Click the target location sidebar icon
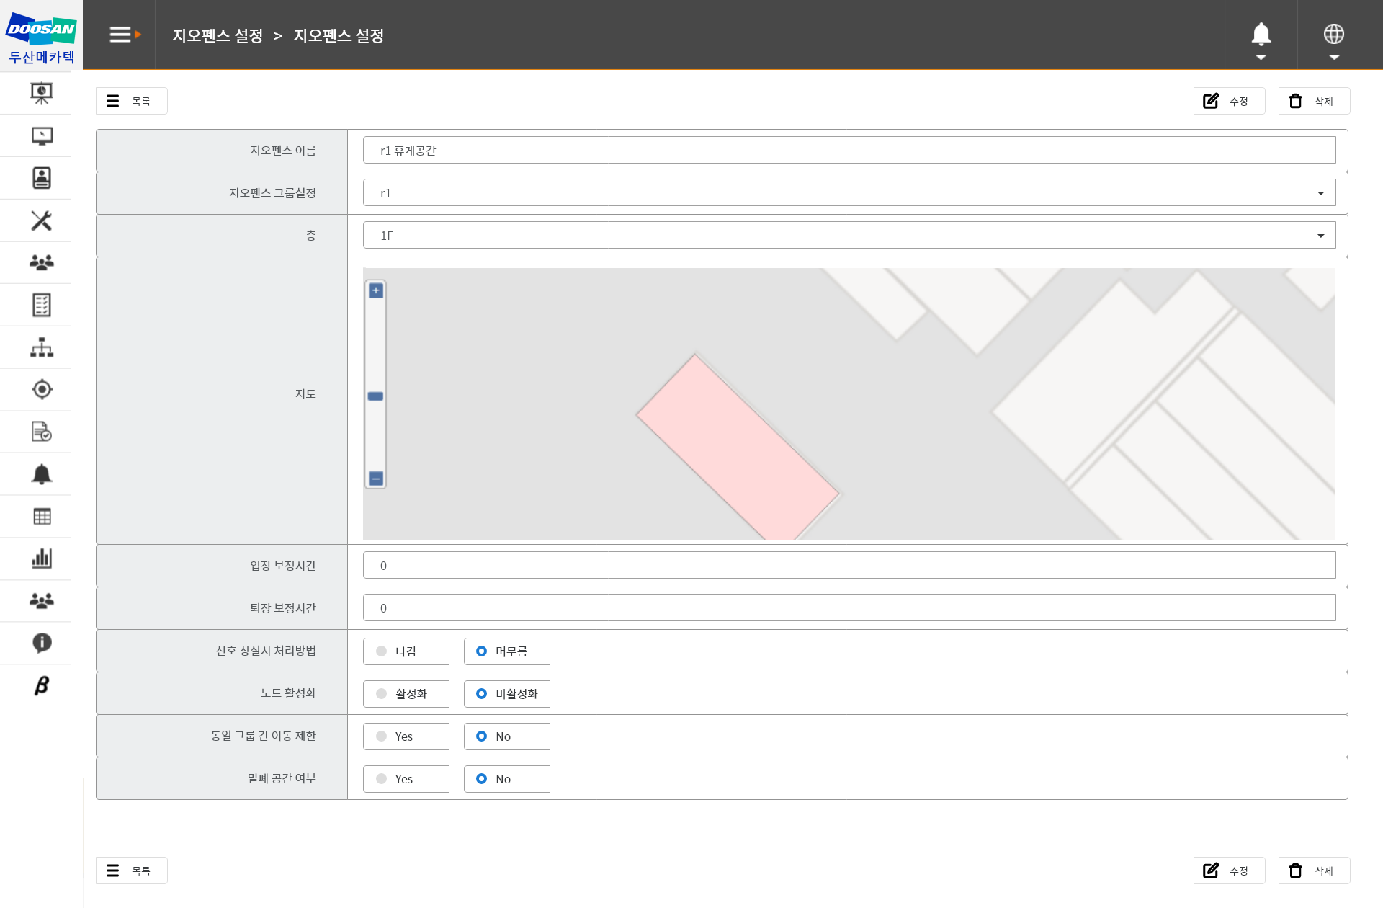Viewport: 1383px width, 908px height. tap(42, 389)
